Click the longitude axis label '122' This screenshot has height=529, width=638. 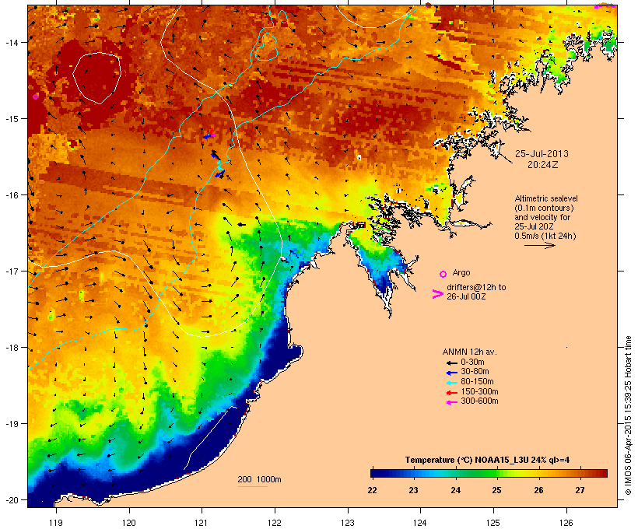click(275, 523)
